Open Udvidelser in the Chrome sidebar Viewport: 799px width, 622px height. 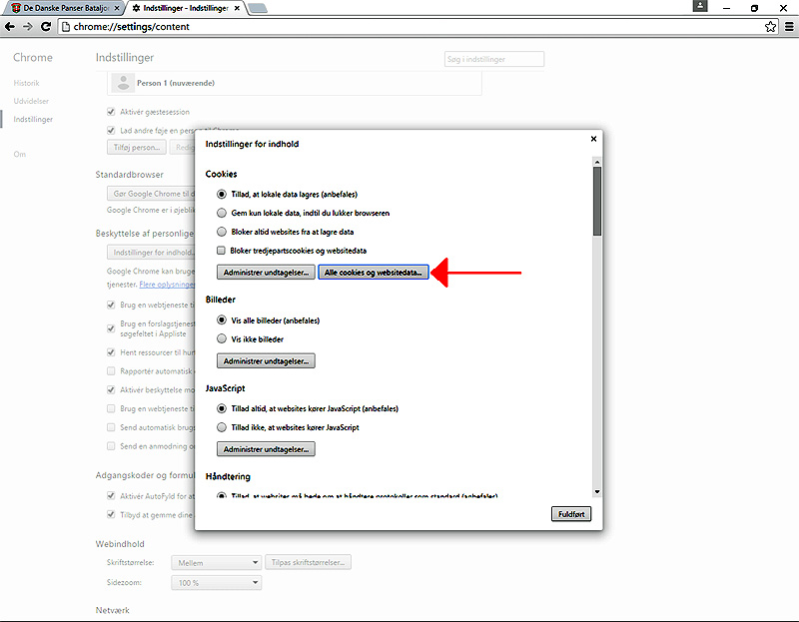(31, 101)
